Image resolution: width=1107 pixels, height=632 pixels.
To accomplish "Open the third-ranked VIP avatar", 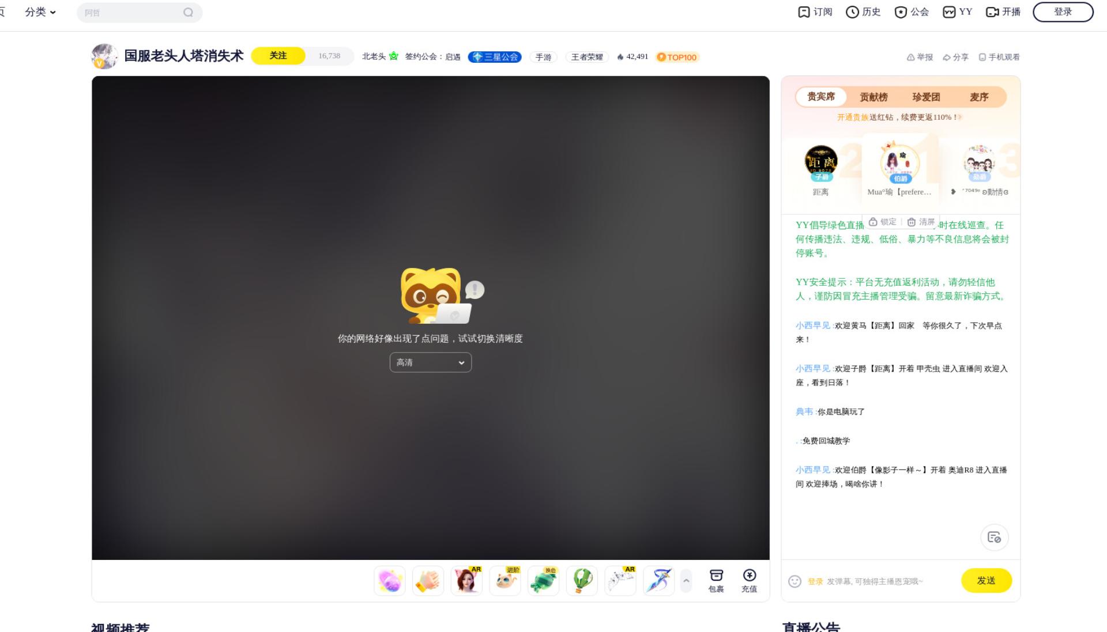I will (x=979, y=162).
